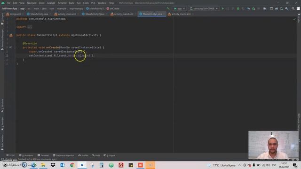301x169 pixels.
Task: Click the Make Project hammer icon
Action: [168, 8]
